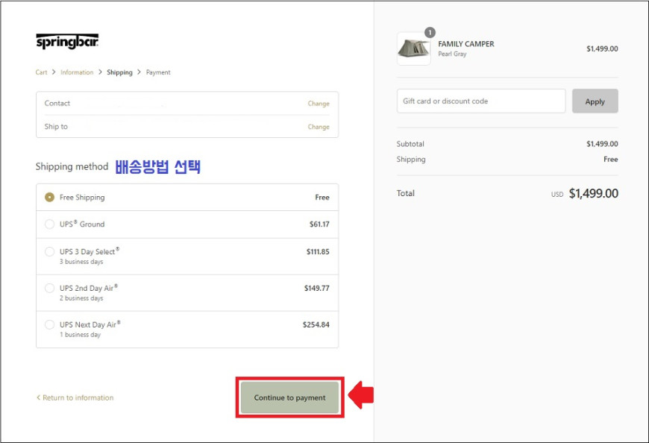Click the '2 business days' delivery note

[x=81, y=298]
